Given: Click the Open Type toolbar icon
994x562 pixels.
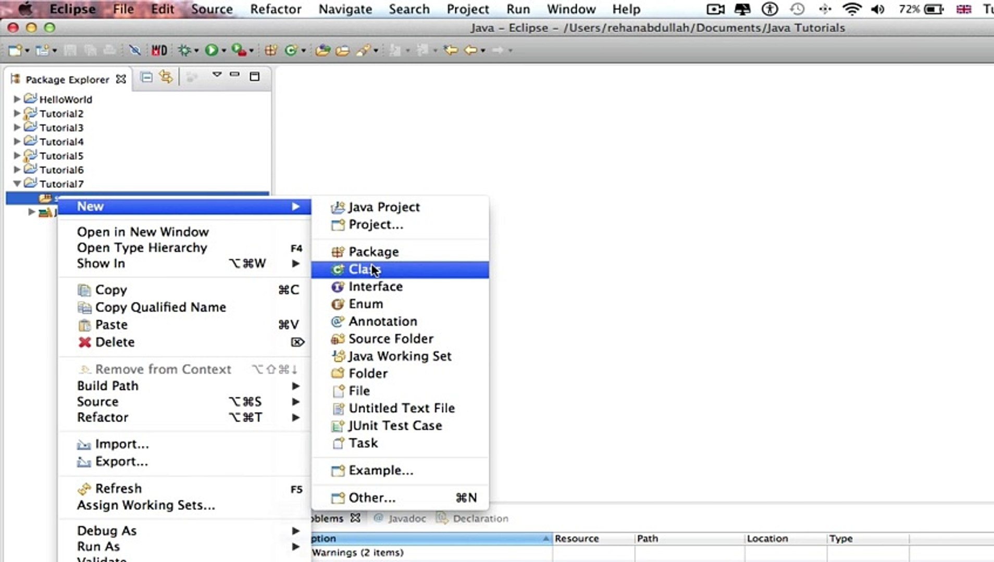Looking at the screenshot, I should click(x=322, y=50).
